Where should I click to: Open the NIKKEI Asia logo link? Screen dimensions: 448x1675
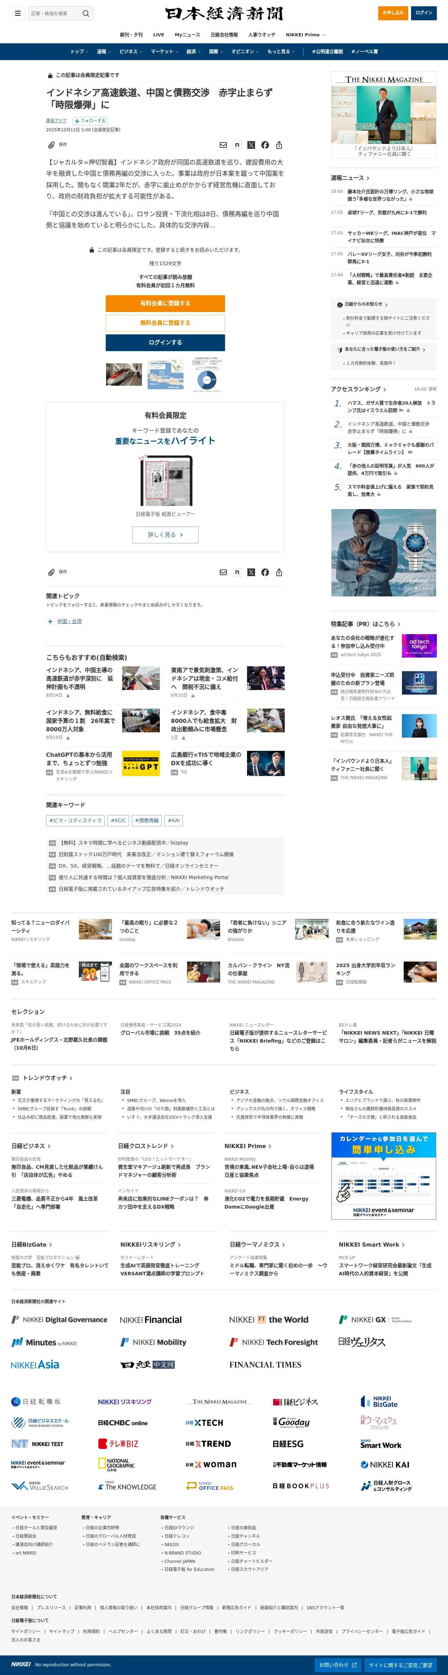coord(35,1364)
